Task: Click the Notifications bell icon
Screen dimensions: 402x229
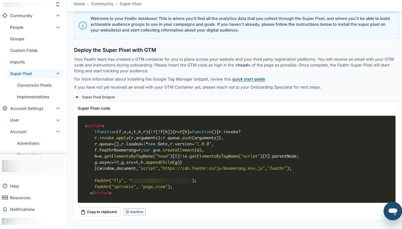Action: tap(5, 210)
